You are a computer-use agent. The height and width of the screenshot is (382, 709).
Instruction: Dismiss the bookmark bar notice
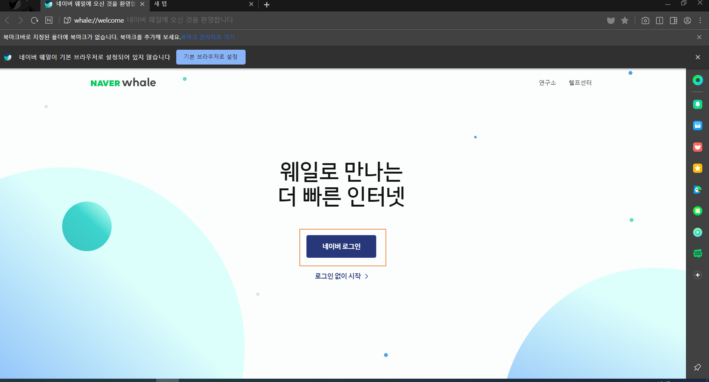(699, 37)
